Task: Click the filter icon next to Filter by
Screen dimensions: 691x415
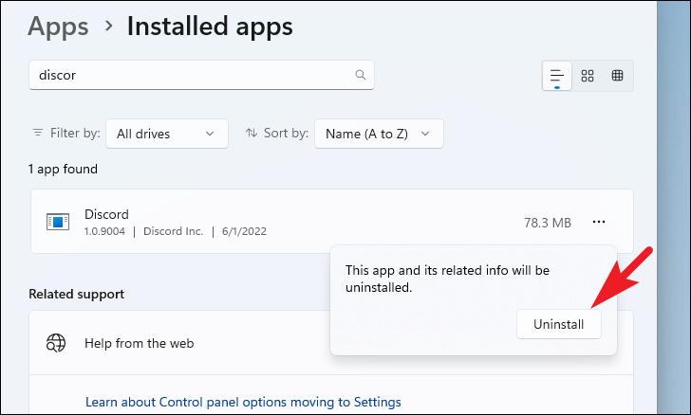Action: coord(38,134)
